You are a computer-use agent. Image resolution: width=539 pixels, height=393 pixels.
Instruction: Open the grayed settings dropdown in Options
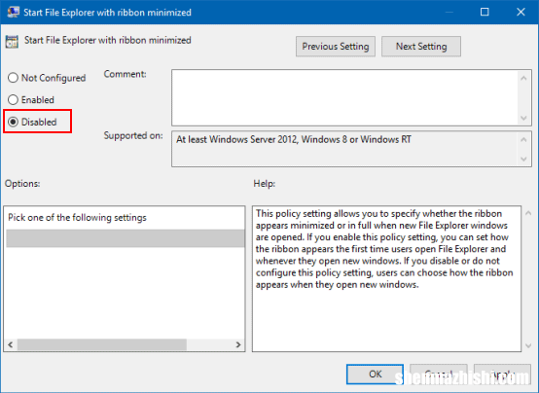click(x=126, y=238)
